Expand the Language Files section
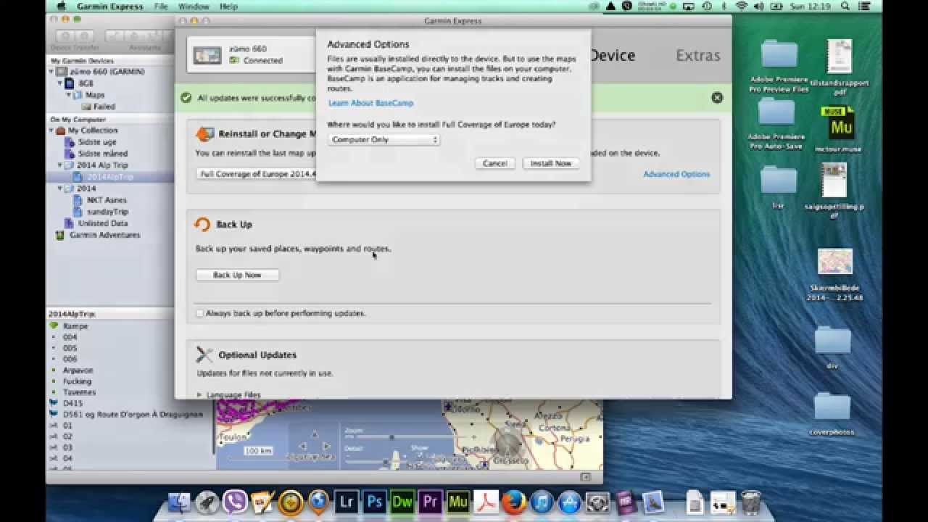The height and width of the screenshot is (522, 928). tap(200, 395)
